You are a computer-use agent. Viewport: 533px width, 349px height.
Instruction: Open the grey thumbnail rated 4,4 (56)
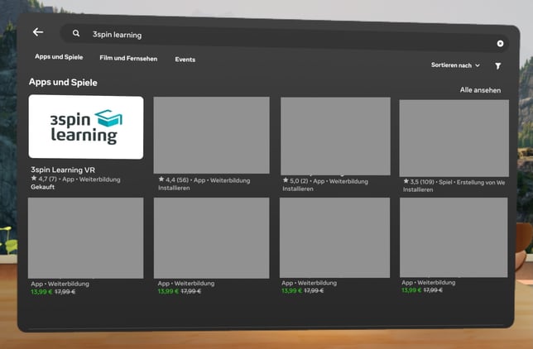point(211,136)
